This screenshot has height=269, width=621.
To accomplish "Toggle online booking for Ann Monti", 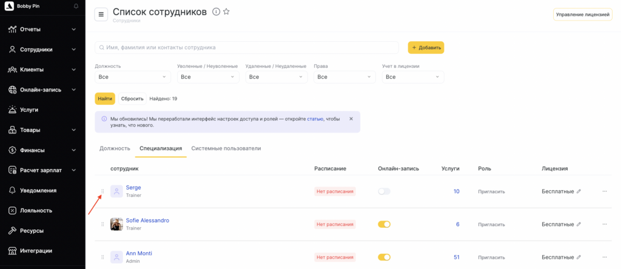I will (x=384, y=257).
